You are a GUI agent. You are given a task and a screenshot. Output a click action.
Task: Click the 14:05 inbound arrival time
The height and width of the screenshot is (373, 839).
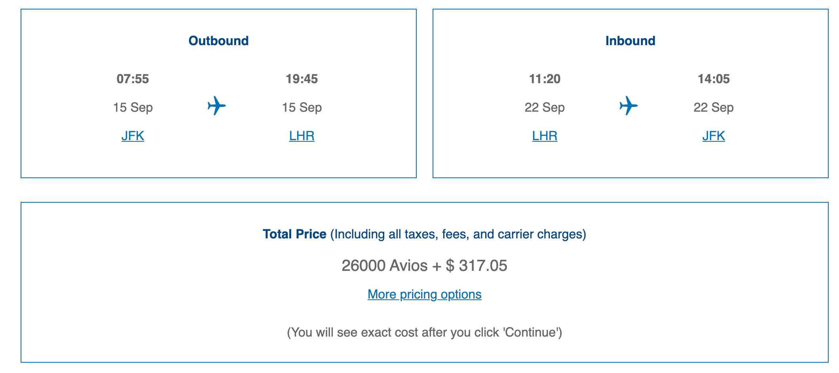point(713,79)
